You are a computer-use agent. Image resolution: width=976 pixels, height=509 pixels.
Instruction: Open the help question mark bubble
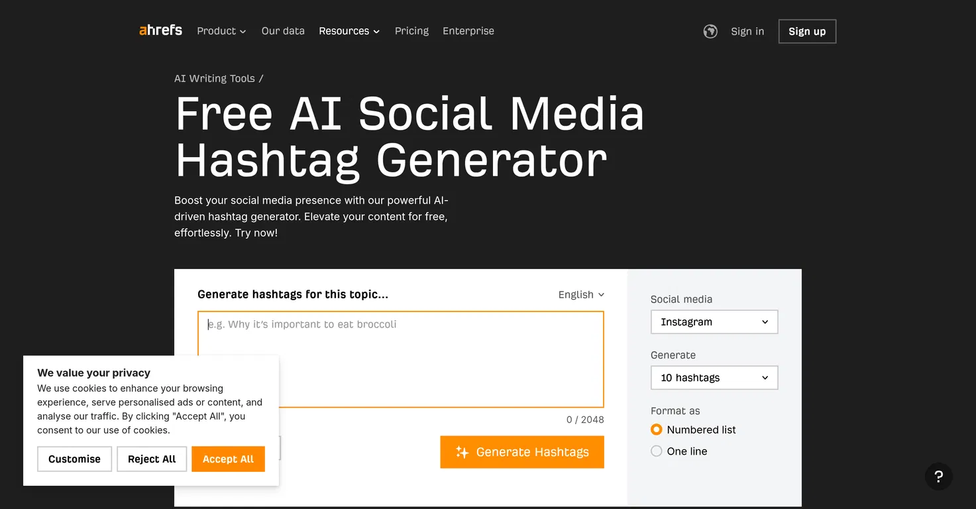[938, 477]
